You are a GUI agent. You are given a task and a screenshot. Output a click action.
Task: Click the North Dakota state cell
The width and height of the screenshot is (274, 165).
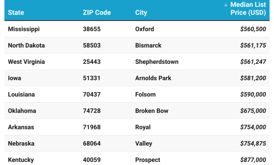point(26,45)
